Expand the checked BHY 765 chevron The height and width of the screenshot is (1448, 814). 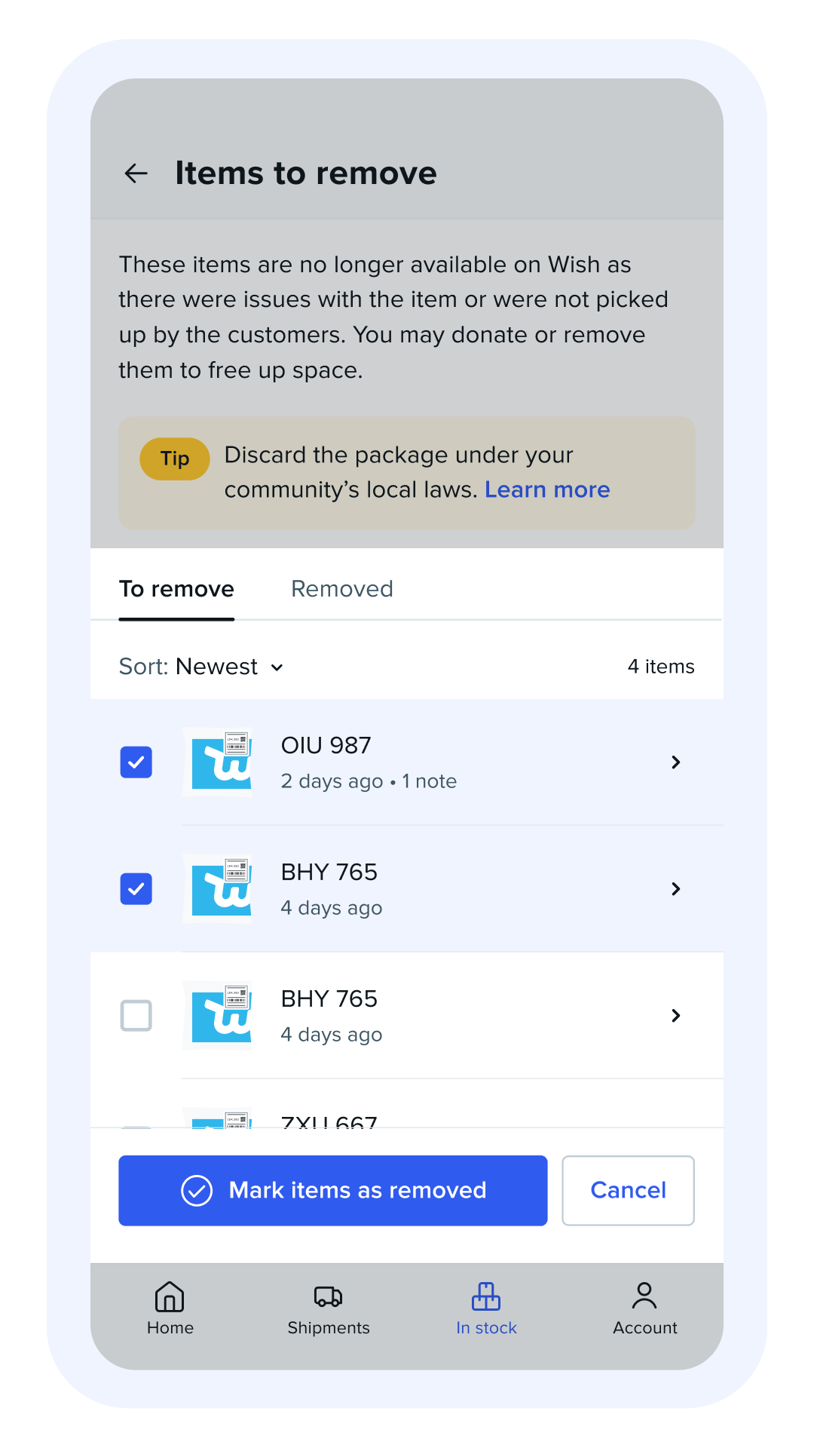676,888
